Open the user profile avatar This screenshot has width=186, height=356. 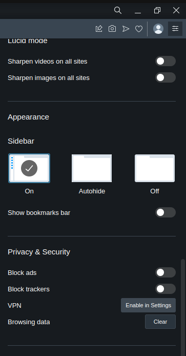pyautogui.click(x=158, y=29)
